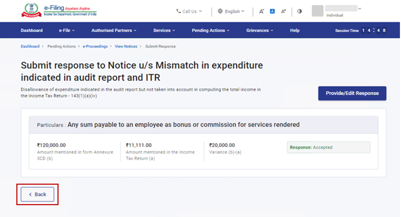Screen dimensions: 401x217
Task: Follow the Dashboard breadcrumb link
Action: (x=30, y=46)
